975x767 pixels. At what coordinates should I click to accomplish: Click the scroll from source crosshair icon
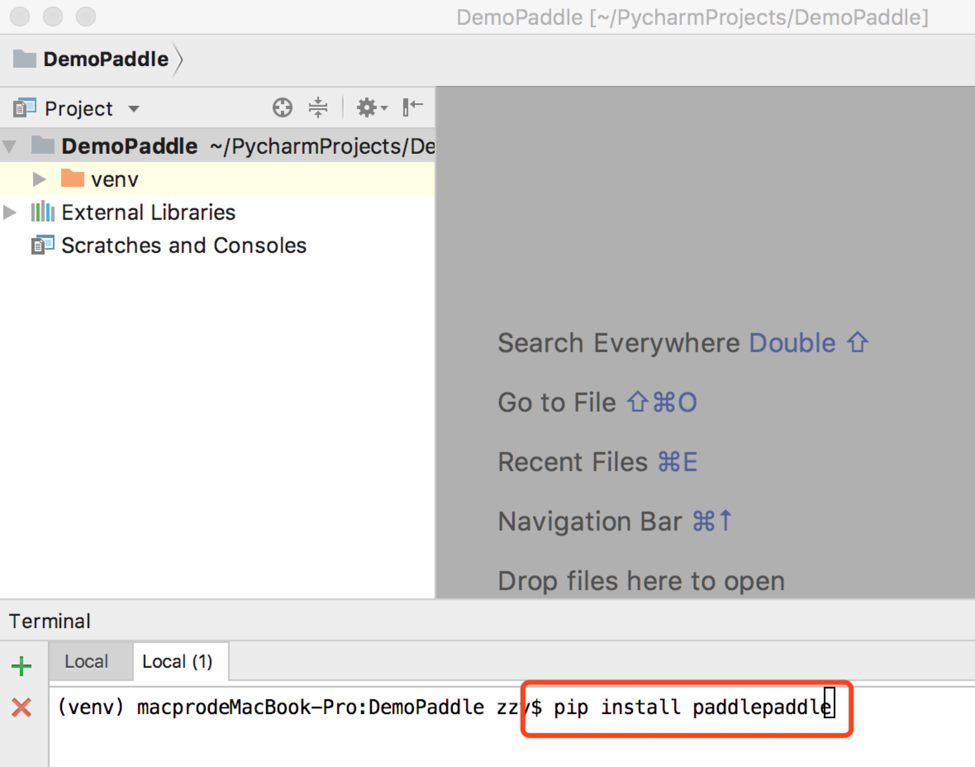coord(282,108)
